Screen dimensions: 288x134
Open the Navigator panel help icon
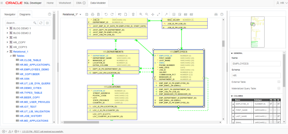coord(49,14)
